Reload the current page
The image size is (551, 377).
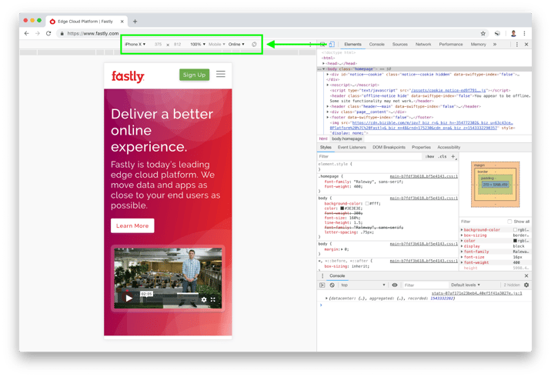click(48, 33)
